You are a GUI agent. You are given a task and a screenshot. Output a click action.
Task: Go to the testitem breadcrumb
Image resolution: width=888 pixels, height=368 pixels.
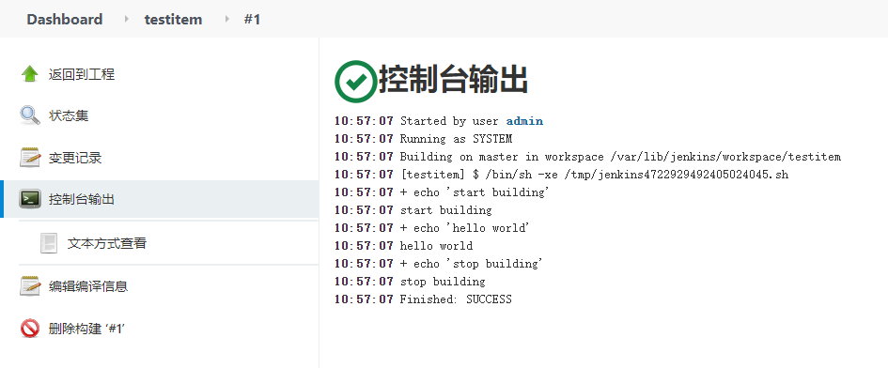click(x=173, y=20)
